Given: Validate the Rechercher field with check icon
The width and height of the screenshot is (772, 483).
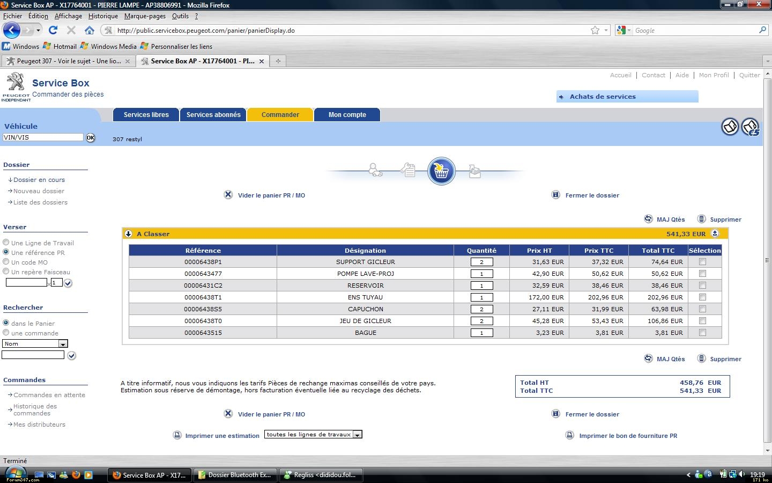Looking at the screenshot, I should point(71,355).
